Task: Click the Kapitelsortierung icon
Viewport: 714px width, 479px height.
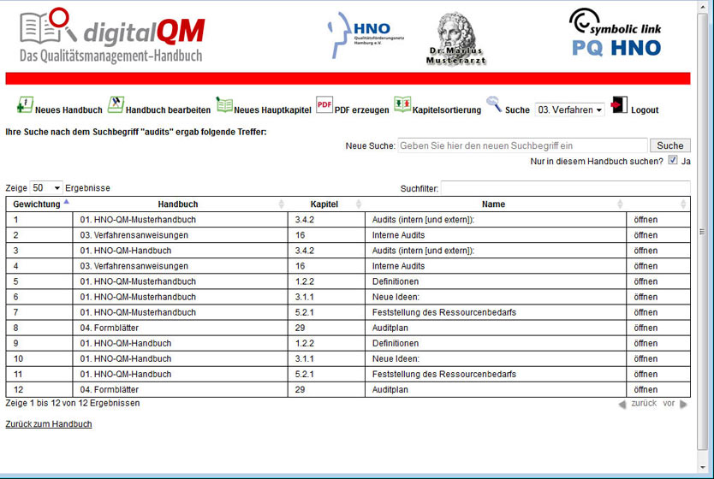Action: click(402, 104)
